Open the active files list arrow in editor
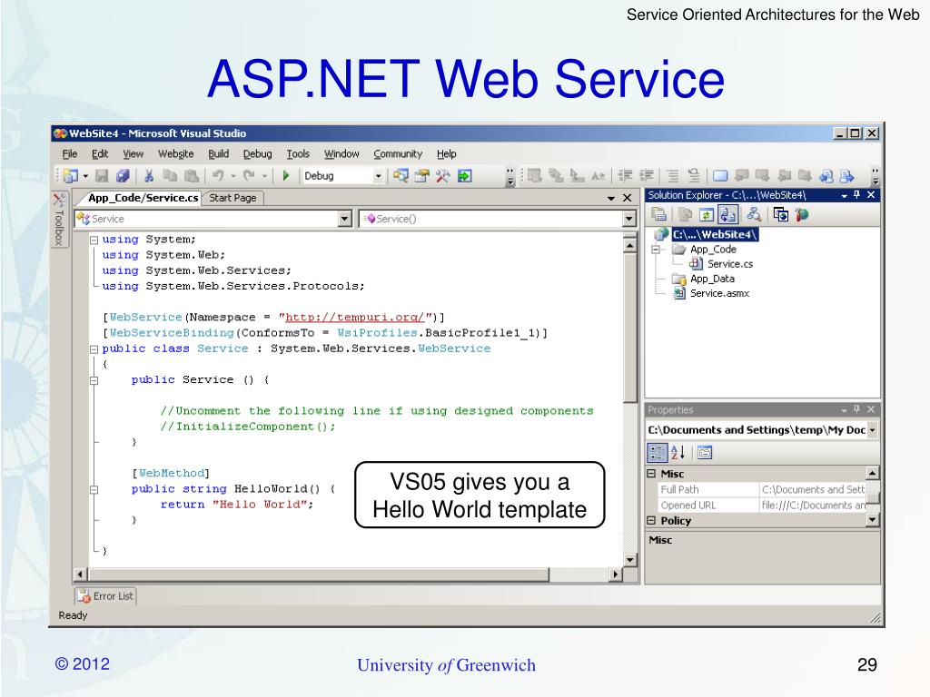Screen dimensions: 930x697 (x=611, y=198)
